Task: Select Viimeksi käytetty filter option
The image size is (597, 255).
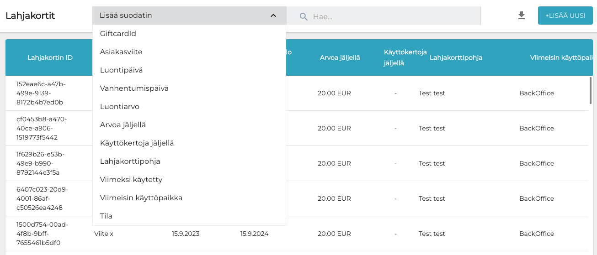Action: click(x=131, y=180)
